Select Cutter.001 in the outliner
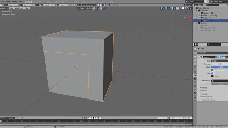Screen dimensions: 228x128 (x=207, y=28)
